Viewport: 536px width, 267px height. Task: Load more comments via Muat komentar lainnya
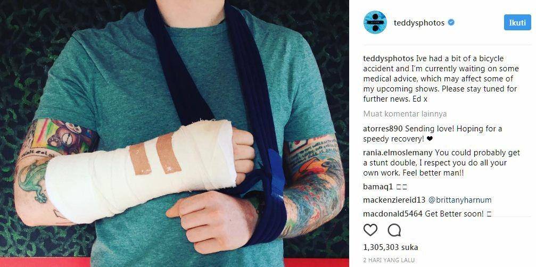click(405, 114)
